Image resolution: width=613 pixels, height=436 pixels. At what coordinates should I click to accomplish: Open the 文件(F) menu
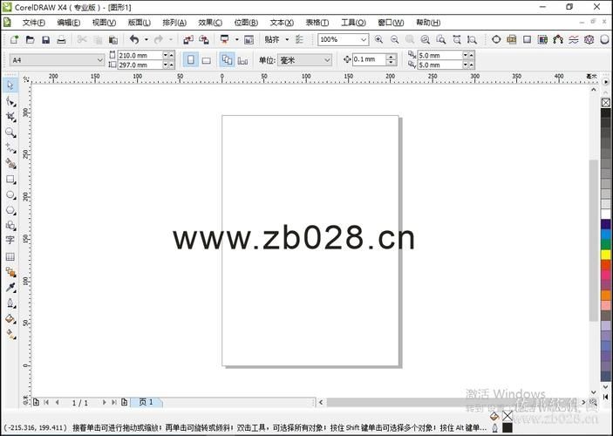coord(34,23)
